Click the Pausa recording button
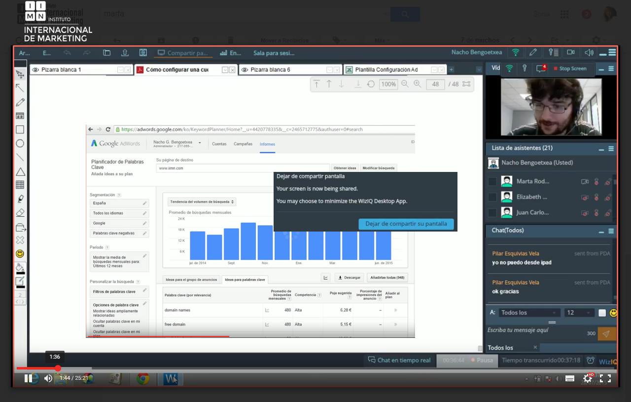 [482, 360]
